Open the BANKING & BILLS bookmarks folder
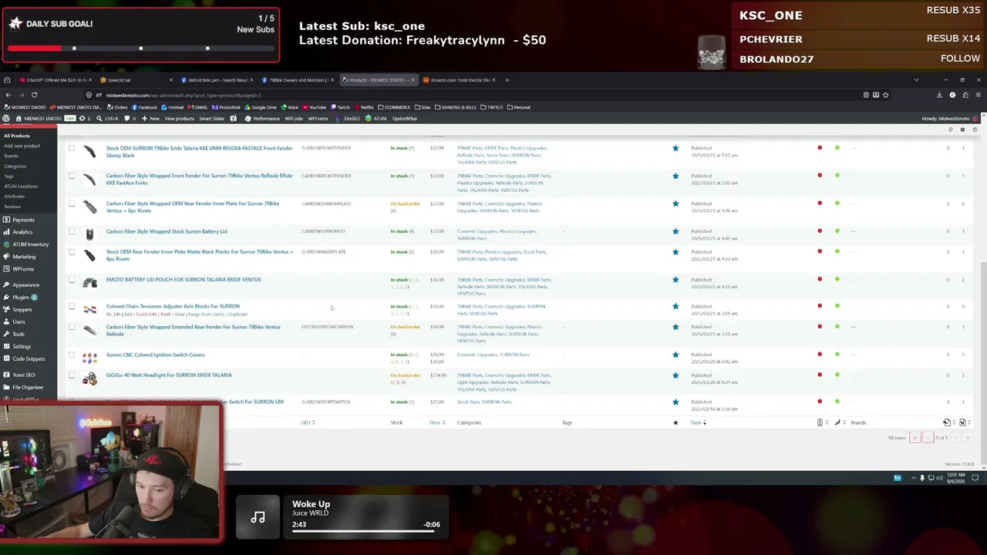The width and height of the screenshot is (987, 555). coord(456,107)
